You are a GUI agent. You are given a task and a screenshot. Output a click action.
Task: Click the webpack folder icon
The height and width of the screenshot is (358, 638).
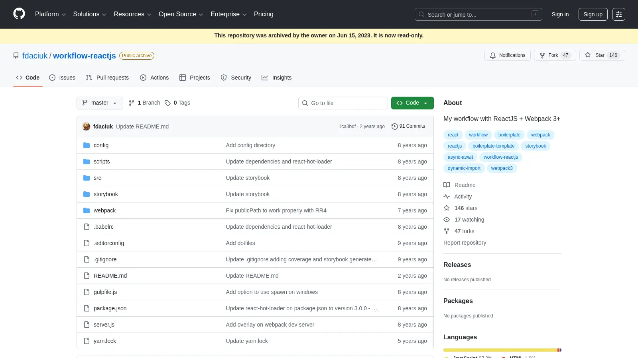pyautogui.click(x=87, y=210)
